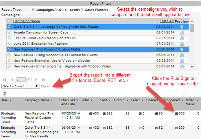This screenshot has width=201, height=139.
Task: Go to first page in pager
Action: click(4, 80)
